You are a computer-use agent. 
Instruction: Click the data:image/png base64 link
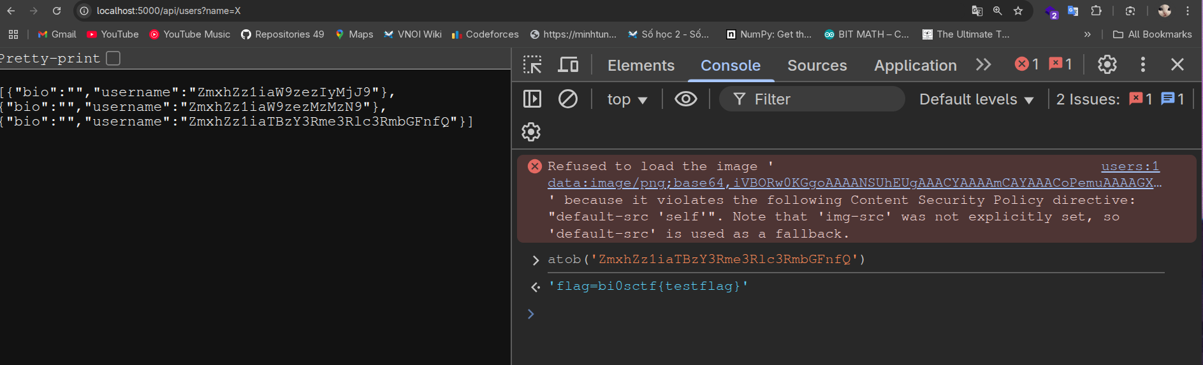854,183
